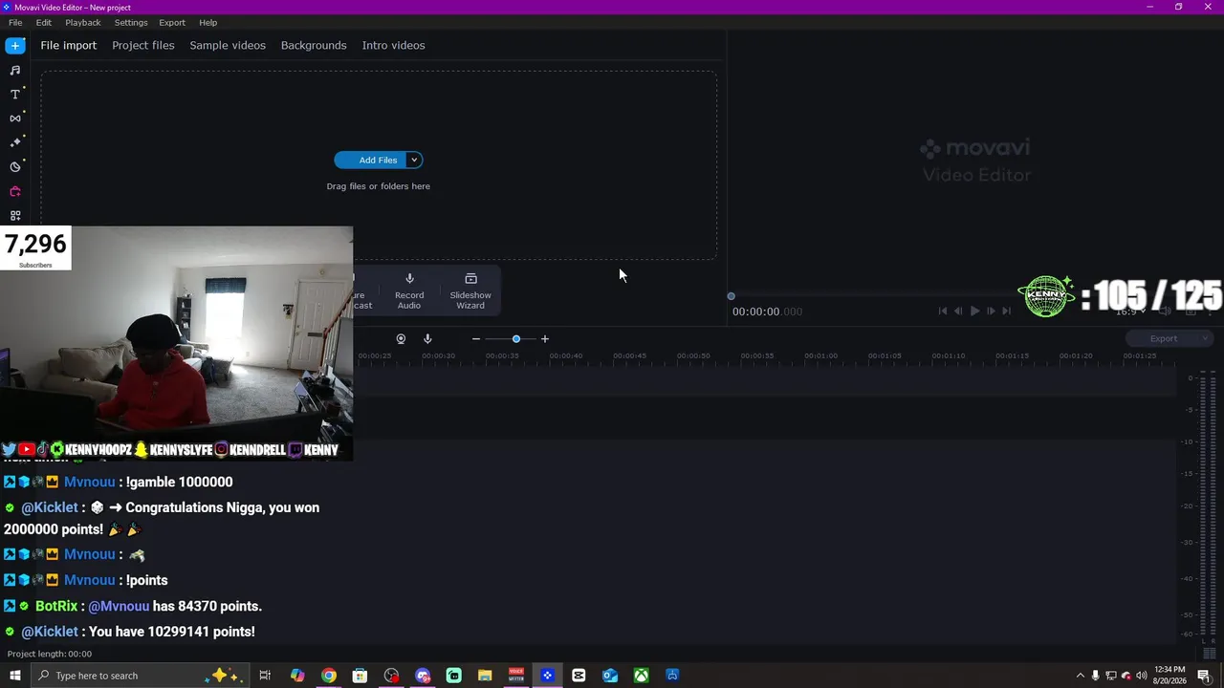The width and height of the screenshot is (1224, 688).
Task: Open Microsoft Store from the taskbar
Action: pos(360,676)
